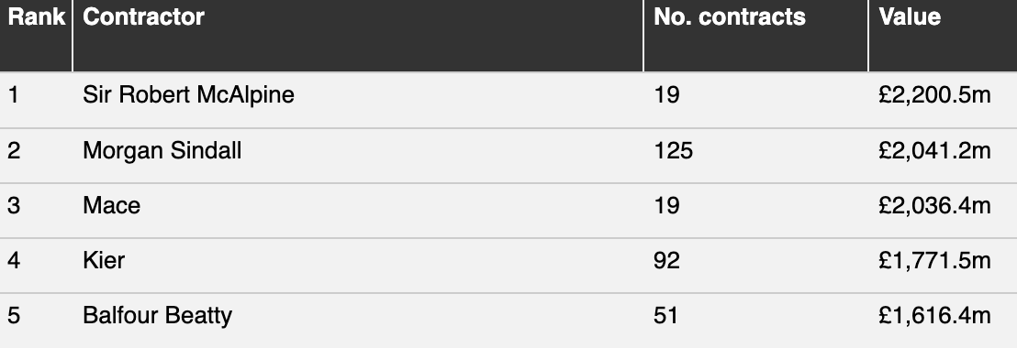
Task: Select the 125 contracts cell
Action: pos(673,151)
